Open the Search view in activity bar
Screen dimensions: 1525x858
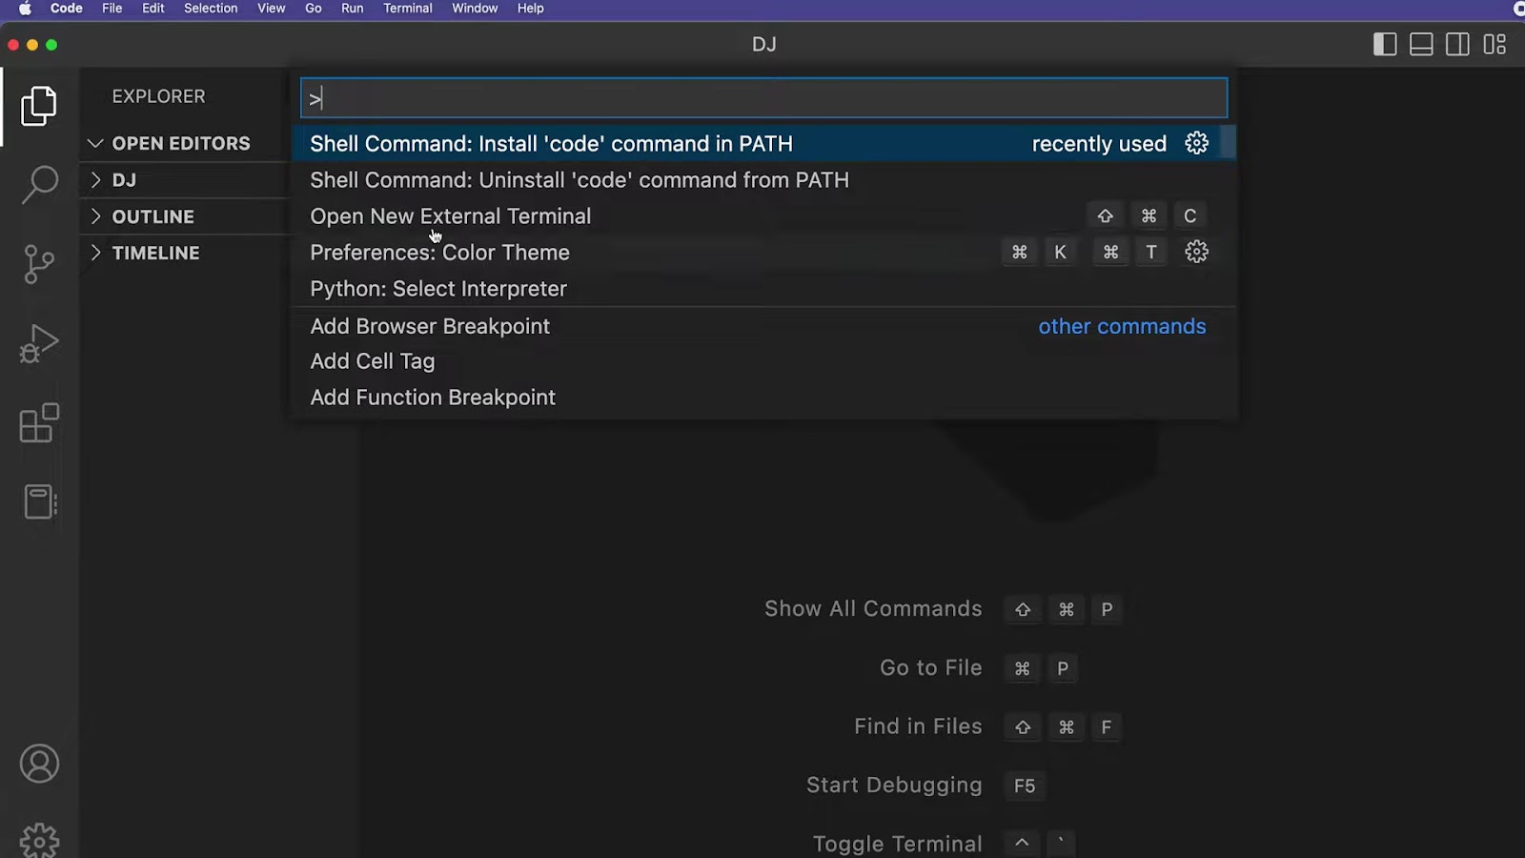pyautogui.click(x=39, y=185)
